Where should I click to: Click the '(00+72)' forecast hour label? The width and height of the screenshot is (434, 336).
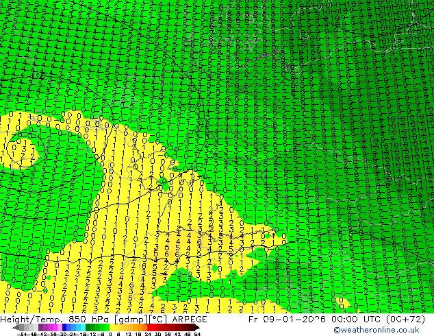[x=405, y=320]
